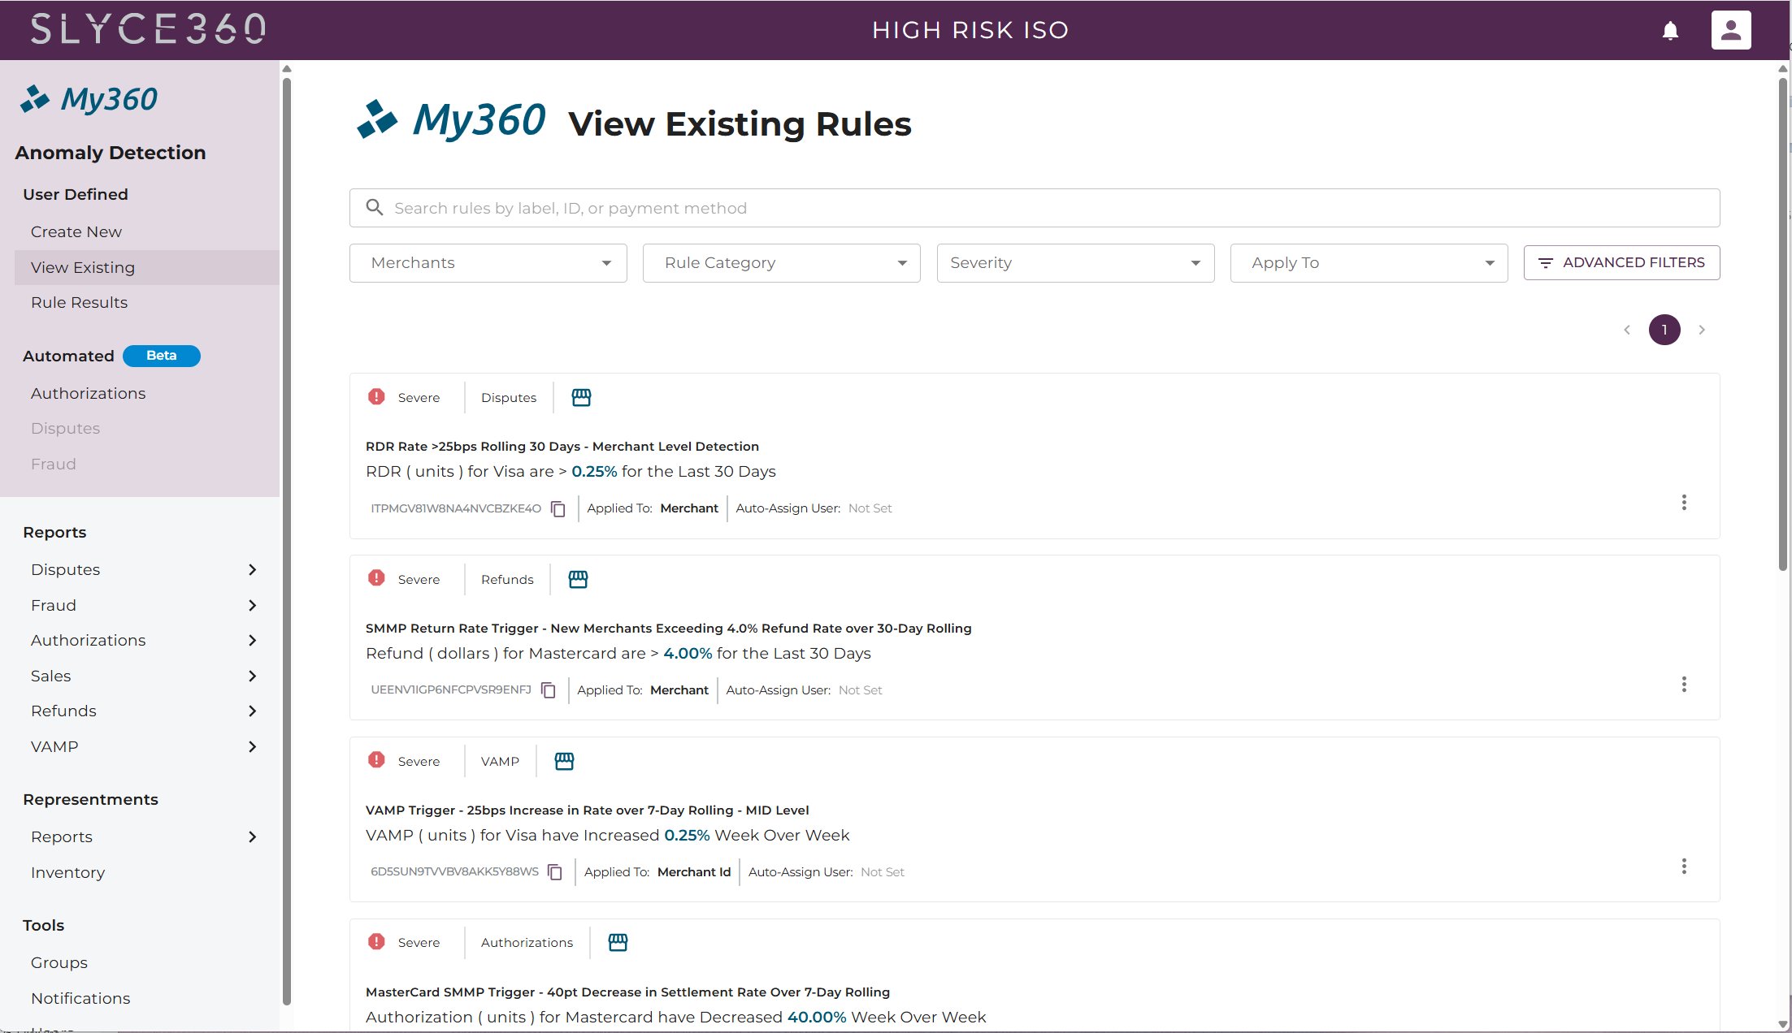Open Groups under Tools

[x=59, y=963]
